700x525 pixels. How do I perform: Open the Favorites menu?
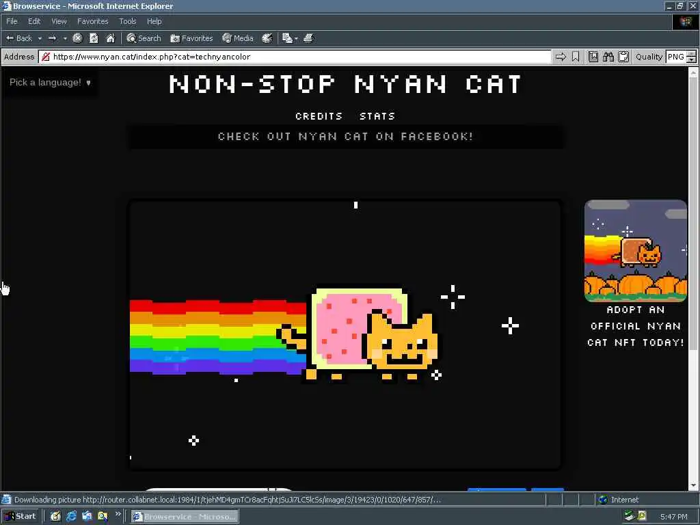tap(92, 21)
